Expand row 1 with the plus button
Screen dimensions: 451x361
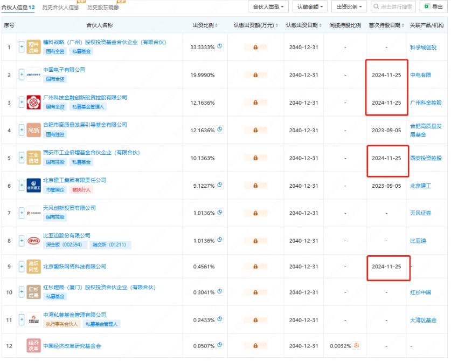pos(22,47)
